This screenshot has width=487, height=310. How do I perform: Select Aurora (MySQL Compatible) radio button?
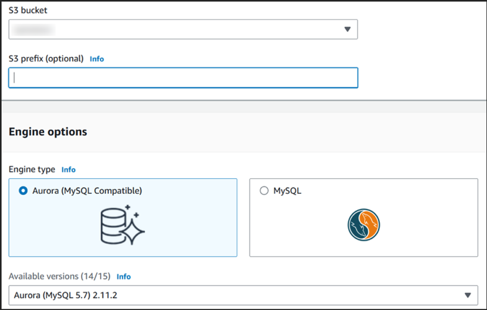click(x=23, y=191)
